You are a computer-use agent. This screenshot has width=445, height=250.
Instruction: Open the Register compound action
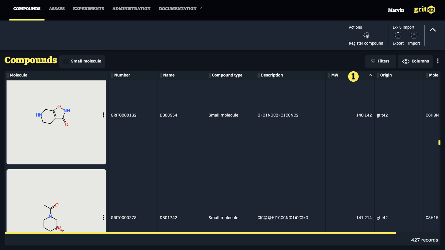pos(366,39)
